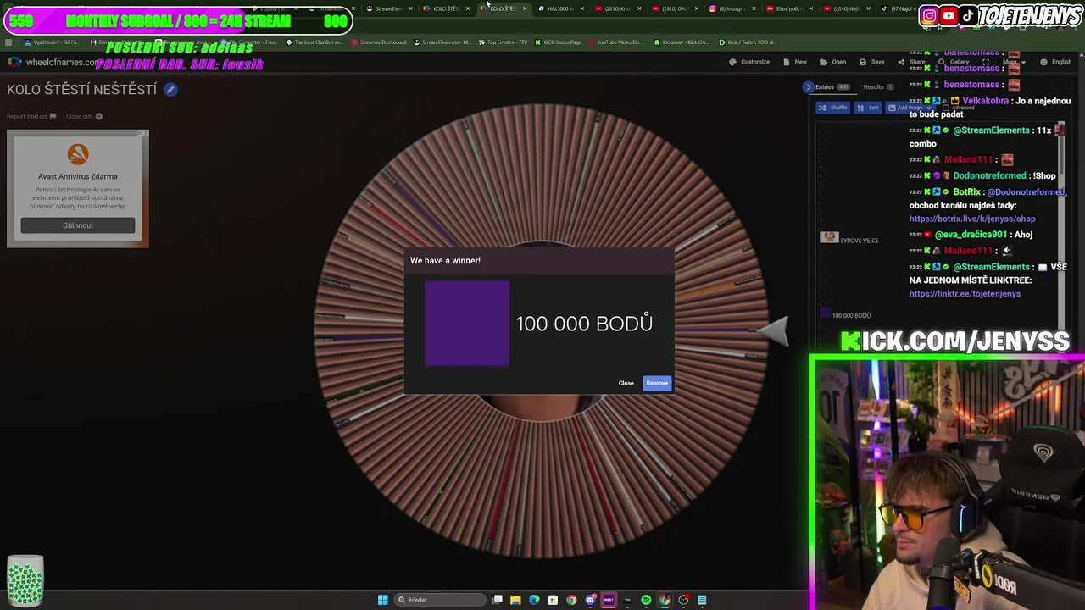Open the Customize option
This screenshot has width=1085, height=610.
[749, 62]
